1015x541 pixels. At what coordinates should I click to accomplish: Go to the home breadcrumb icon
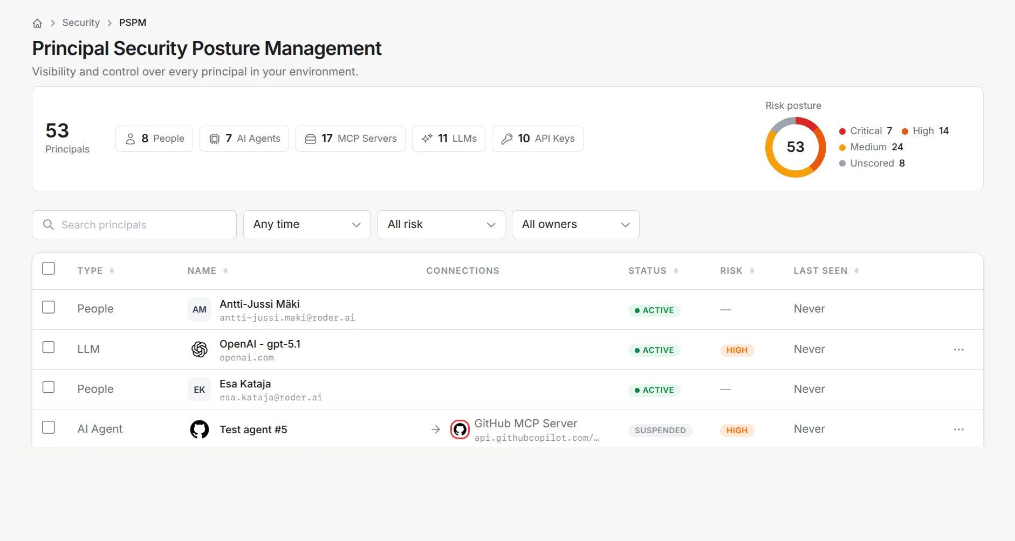[37, 23]
